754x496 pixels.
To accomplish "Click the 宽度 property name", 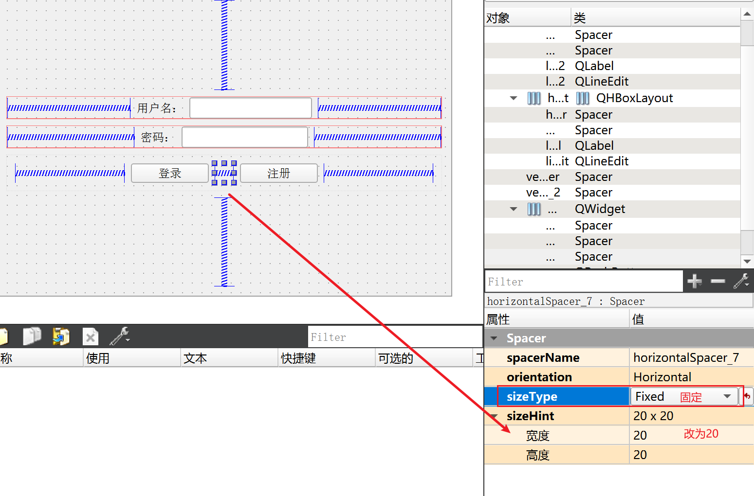I will [x=538, y=436].
